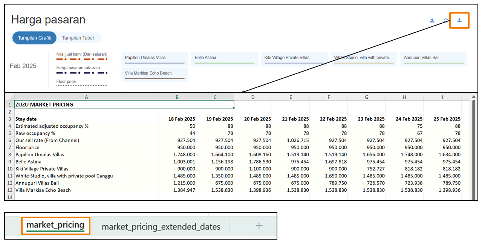The width and height of the screenshot is (482, 246).
Task: Click the spreadsheet scrollbar up arrow
Action: 474,97
